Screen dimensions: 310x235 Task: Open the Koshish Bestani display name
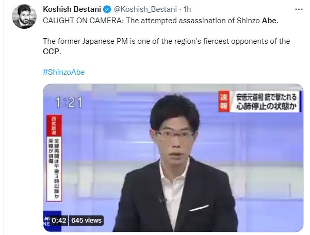tap(72, 9)
